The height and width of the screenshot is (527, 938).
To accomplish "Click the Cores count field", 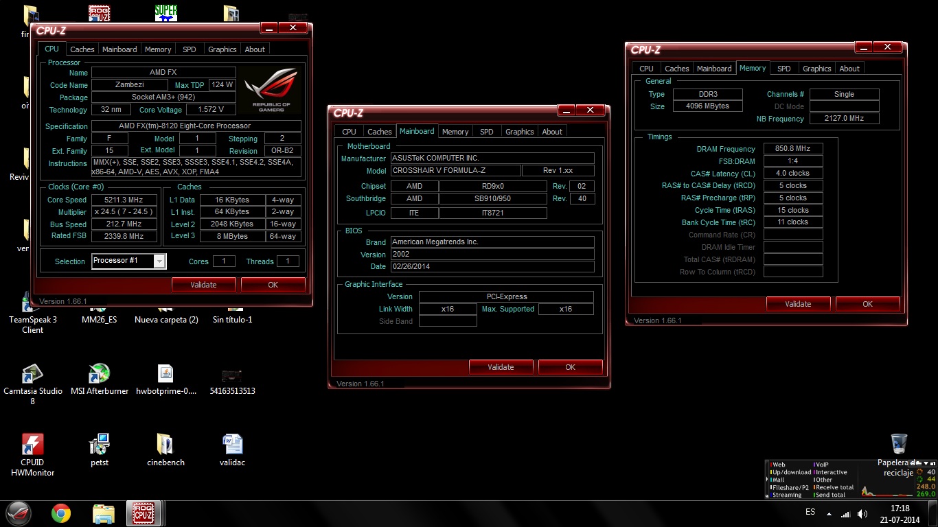I will click(223, 261).
